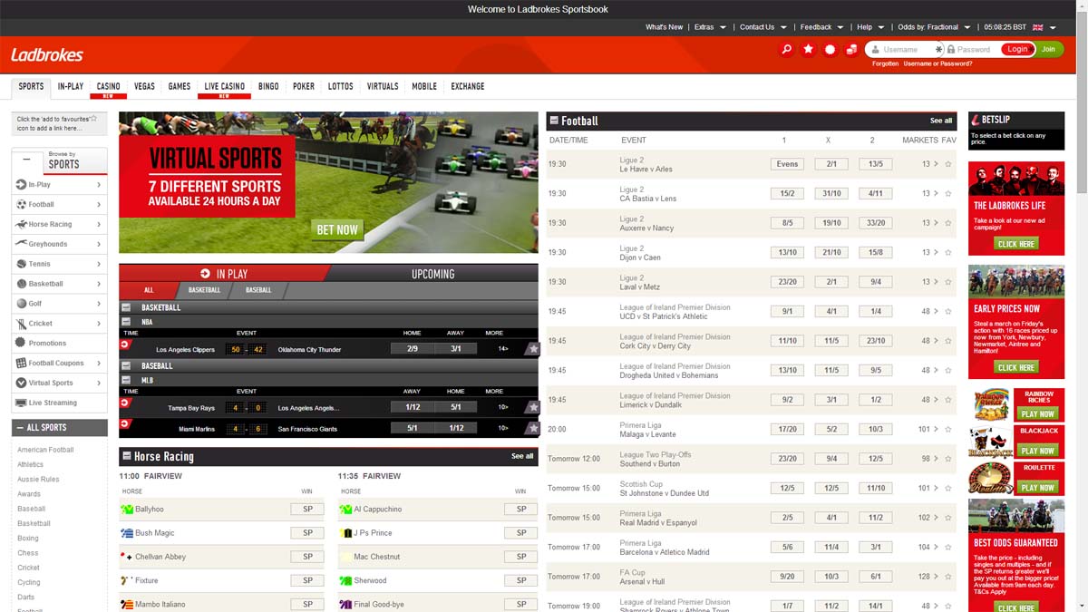Change Odds by Fractional dropdown
The height and width of the screenshot is (612, 1088).
[x=934, y=27]
